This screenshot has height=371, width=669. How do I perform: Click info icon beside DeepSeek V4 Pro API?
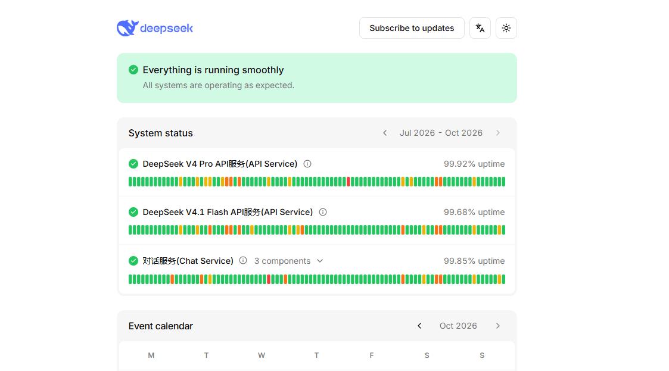[307, 164]
